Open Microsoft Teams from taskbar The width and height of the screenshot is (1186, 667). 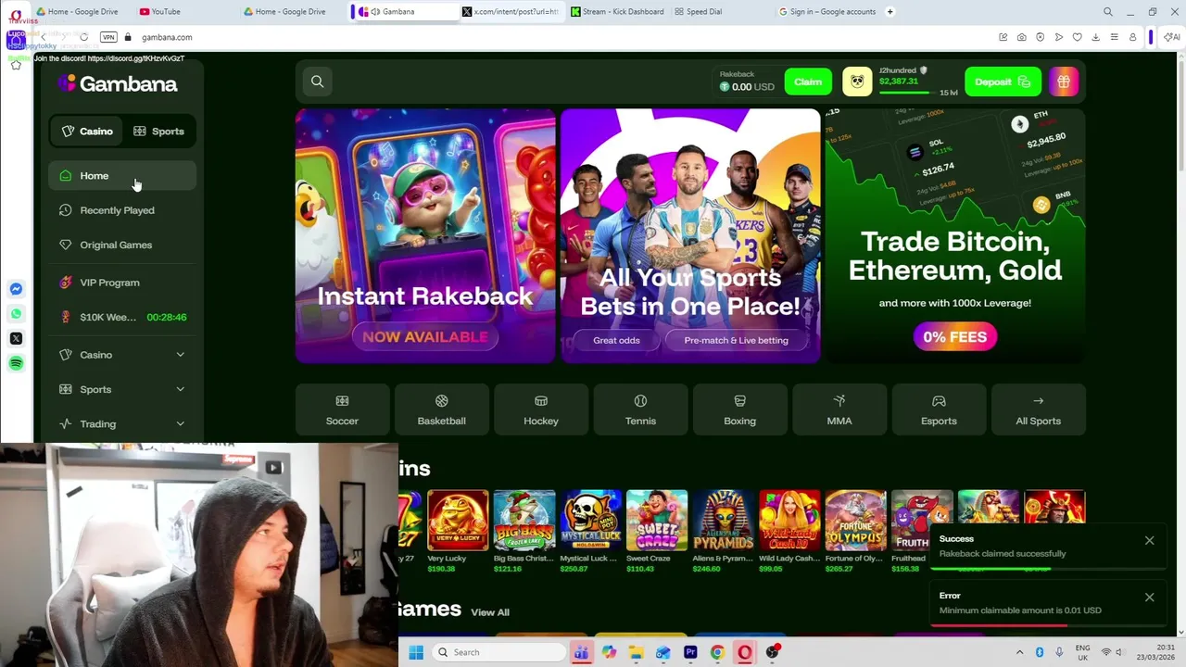581,652
